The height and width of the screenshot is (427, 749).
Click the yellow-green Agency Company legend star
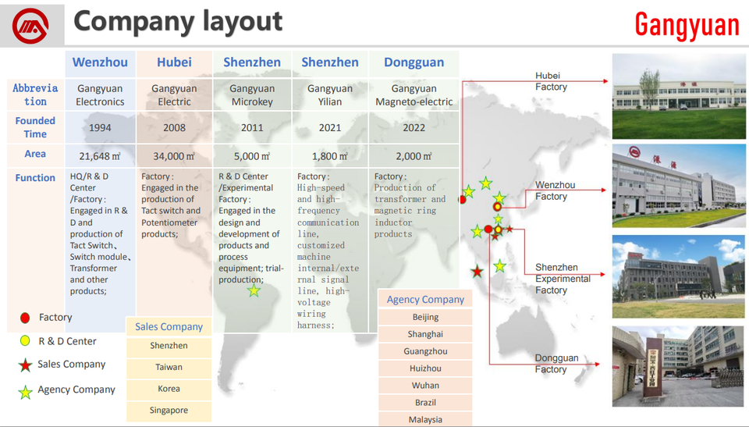[x=25, y=392]
